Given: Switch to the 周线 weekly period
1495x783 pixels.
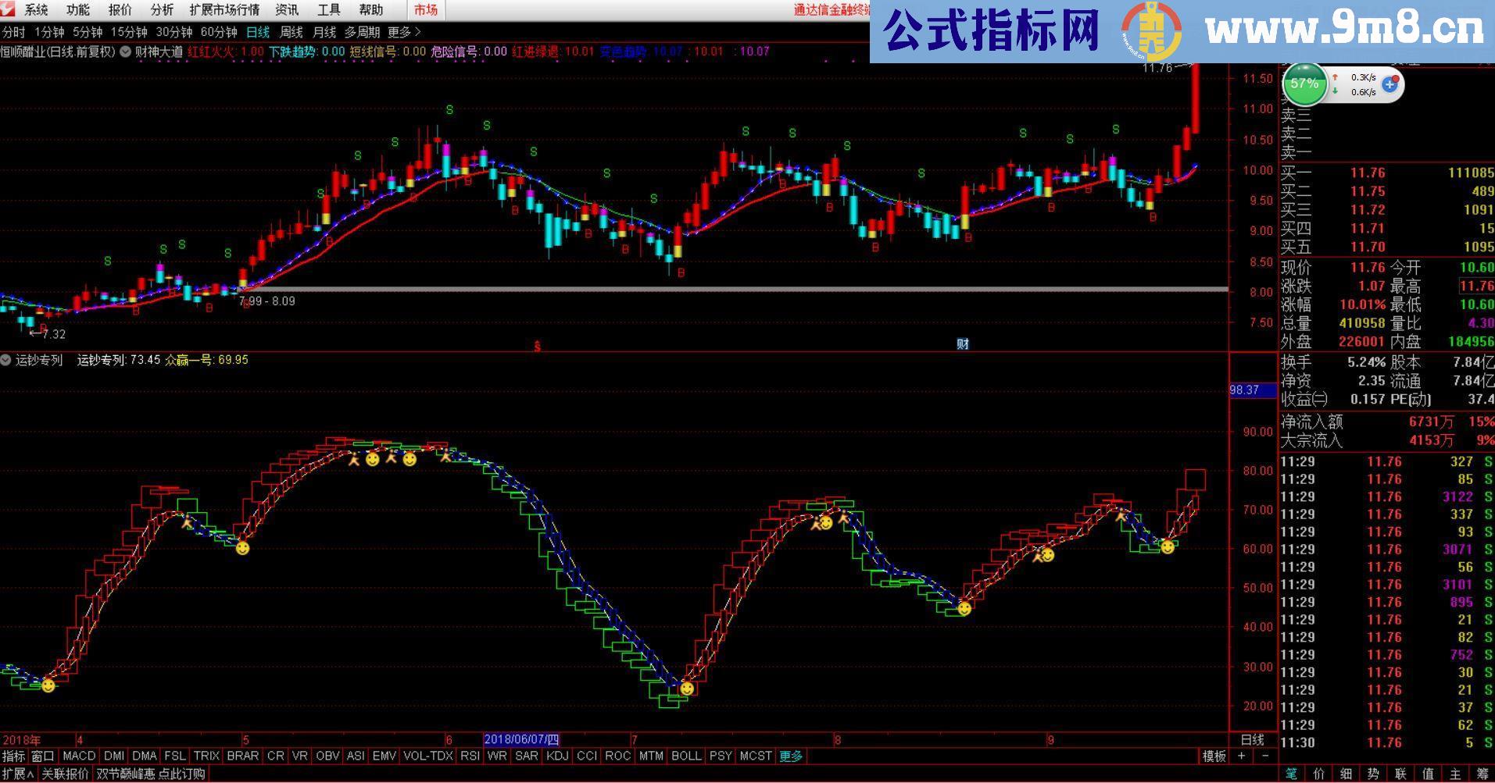Looking at the screenshot, I should tap(291, 32).
